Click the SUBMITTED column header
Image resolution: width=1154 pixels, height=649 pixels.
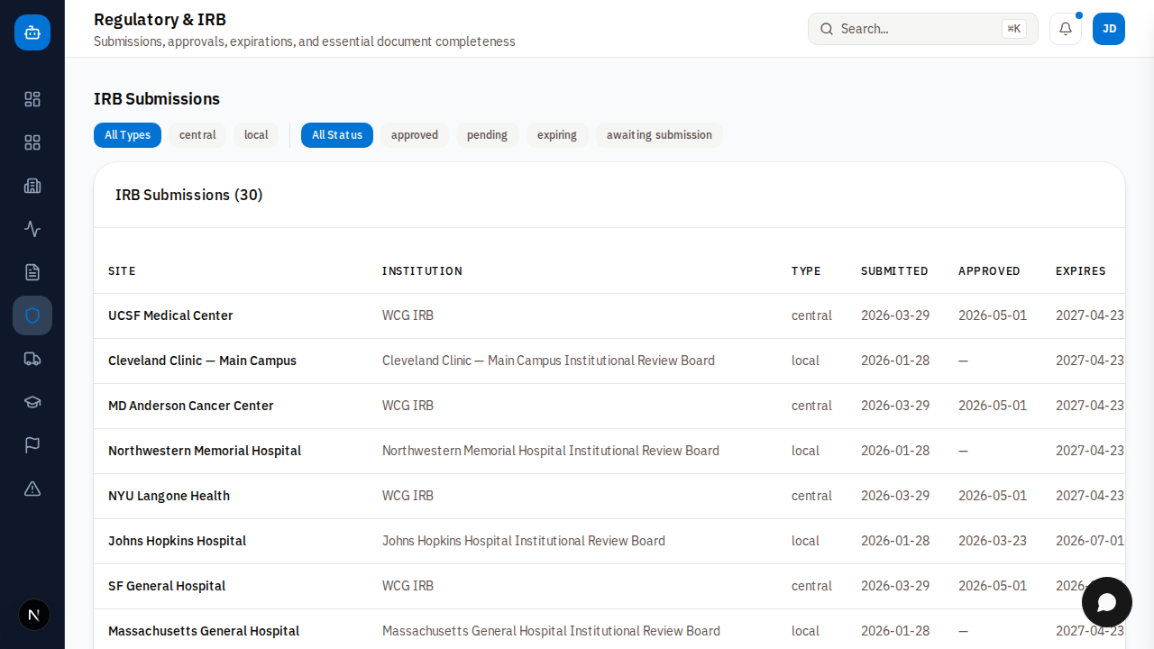coord(894,271)
